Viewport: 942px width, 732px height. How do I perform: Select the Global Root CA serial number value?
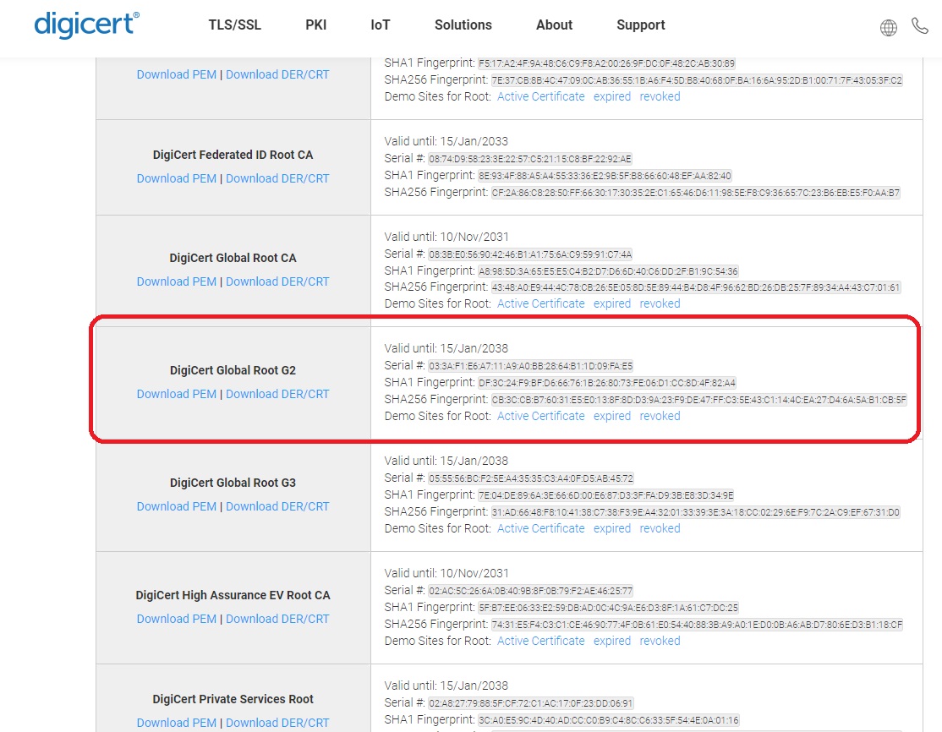click(x=530, y=254)
